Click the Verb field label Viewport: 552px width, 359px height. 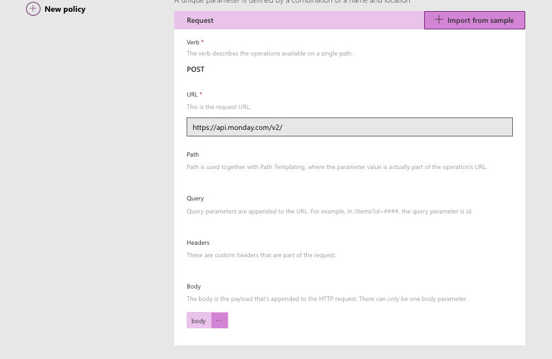(193, 42)
